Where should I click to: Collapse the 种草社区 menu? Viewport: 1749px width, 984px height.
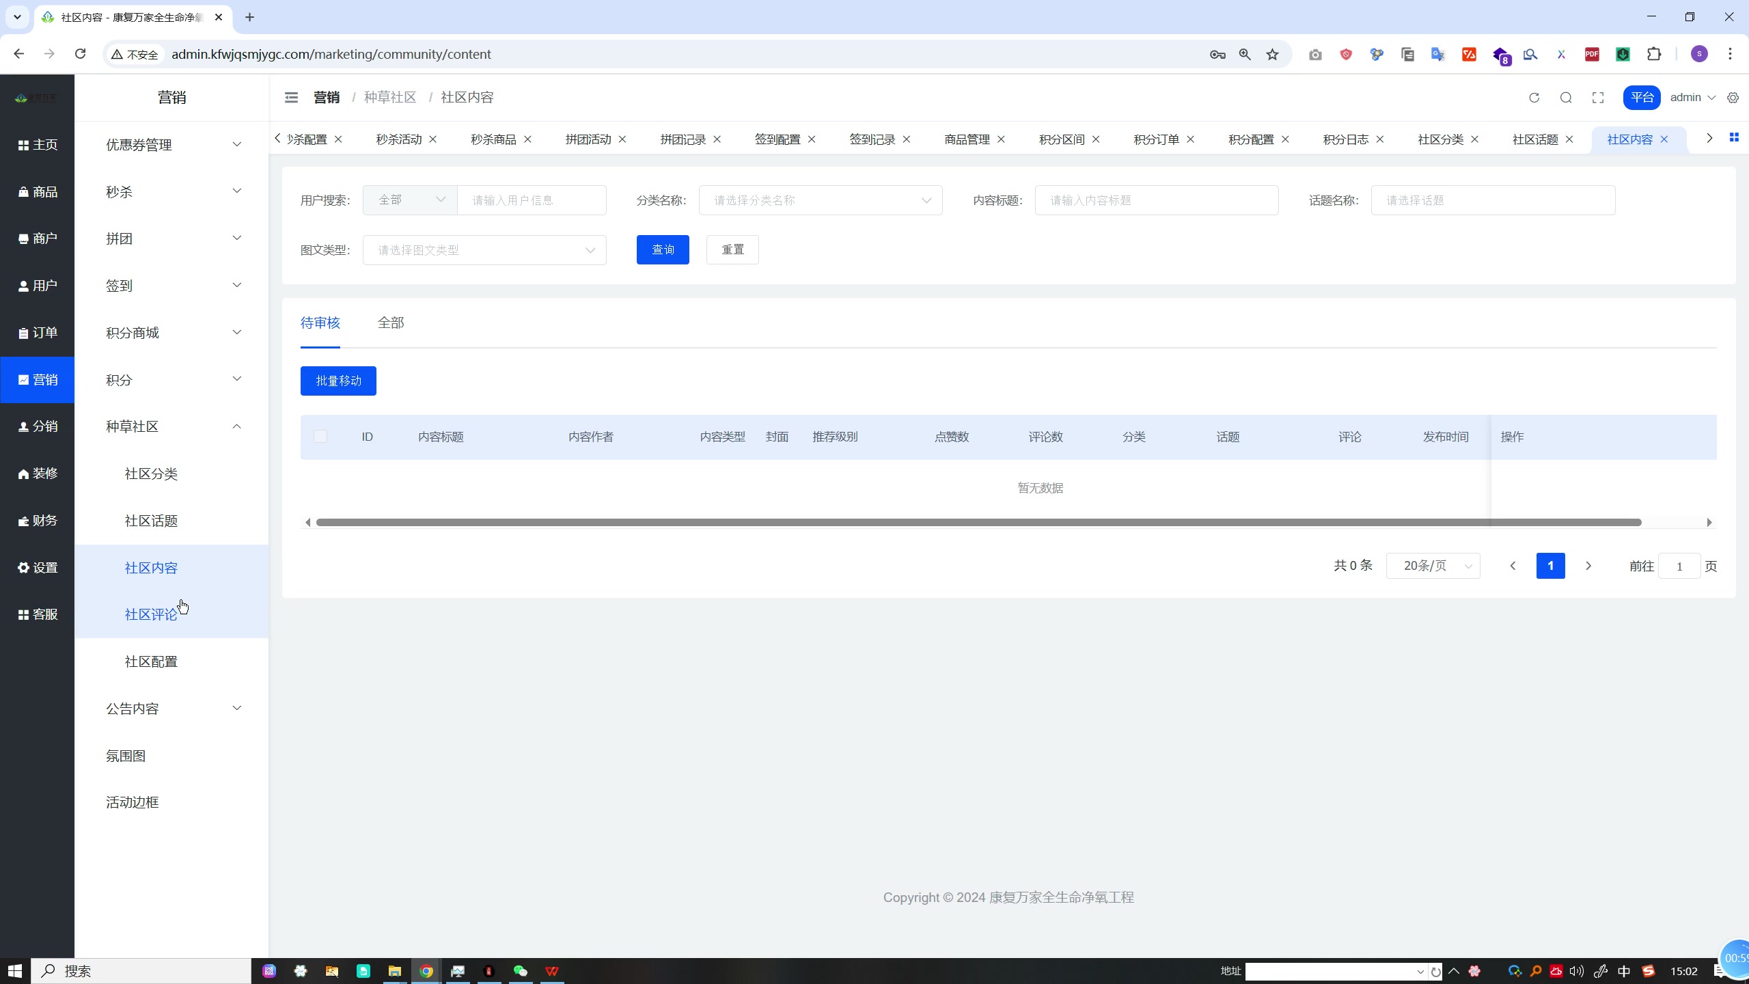[171, 426]
